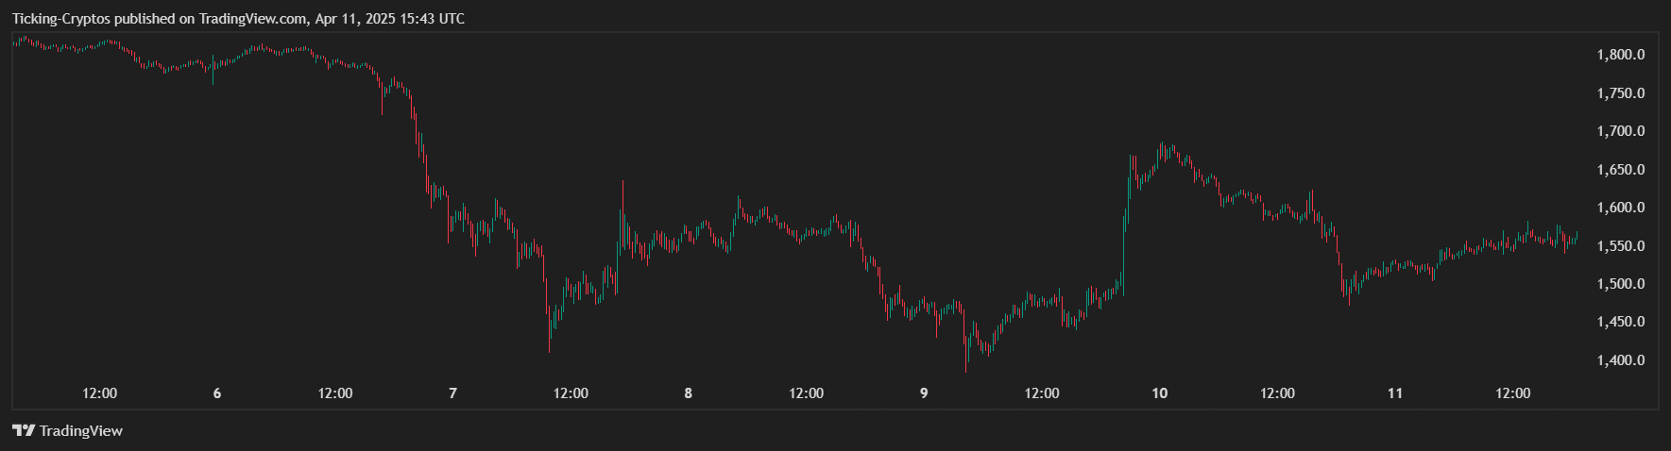The image size is (1671, 451).
Task: Click the 1,750.0 price axis label
Action: pos(1621,93)
